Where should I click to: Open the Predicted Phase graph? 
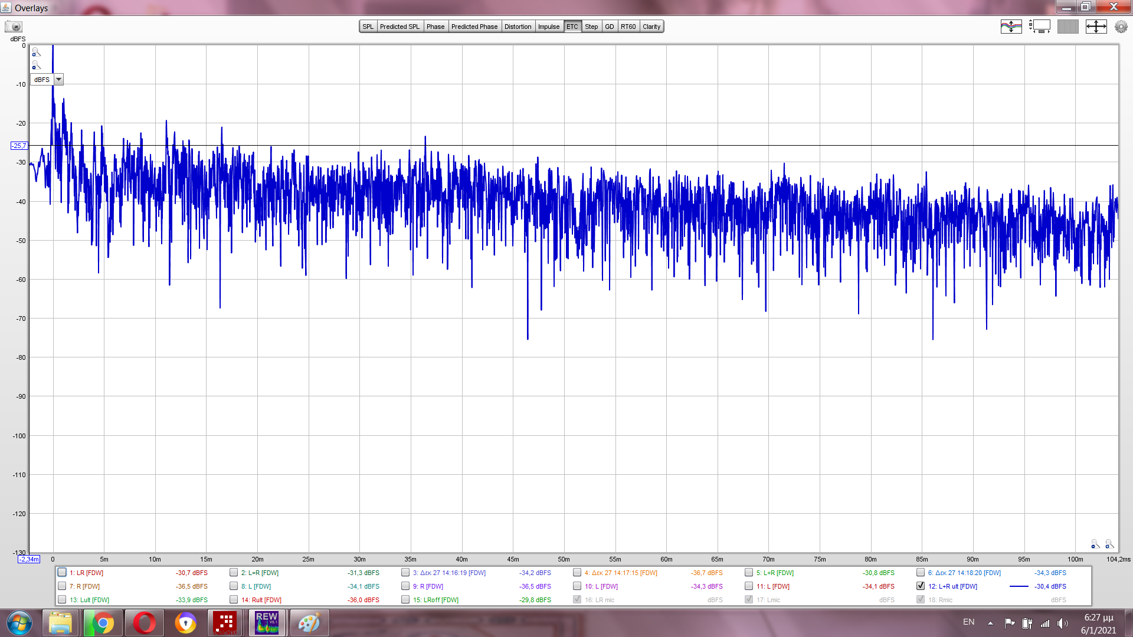pos(474,27)
